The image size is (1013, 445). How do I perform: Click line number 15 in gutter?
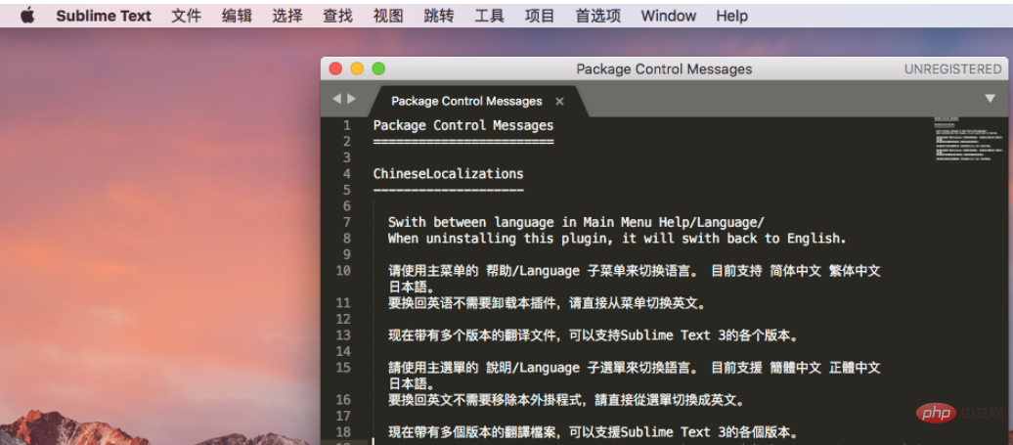point(343,368)
